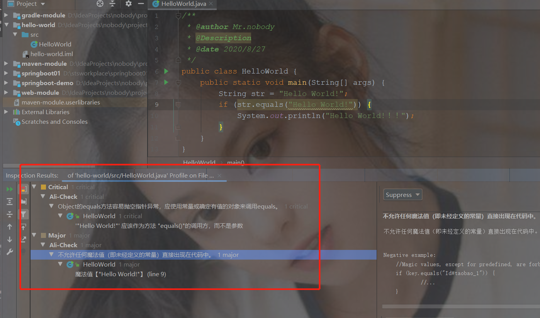Run main method from gutter arrow on line 7
540x318 pixels.
(166, 82)
